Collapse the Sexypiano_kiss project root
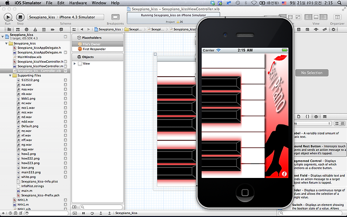 2,37
